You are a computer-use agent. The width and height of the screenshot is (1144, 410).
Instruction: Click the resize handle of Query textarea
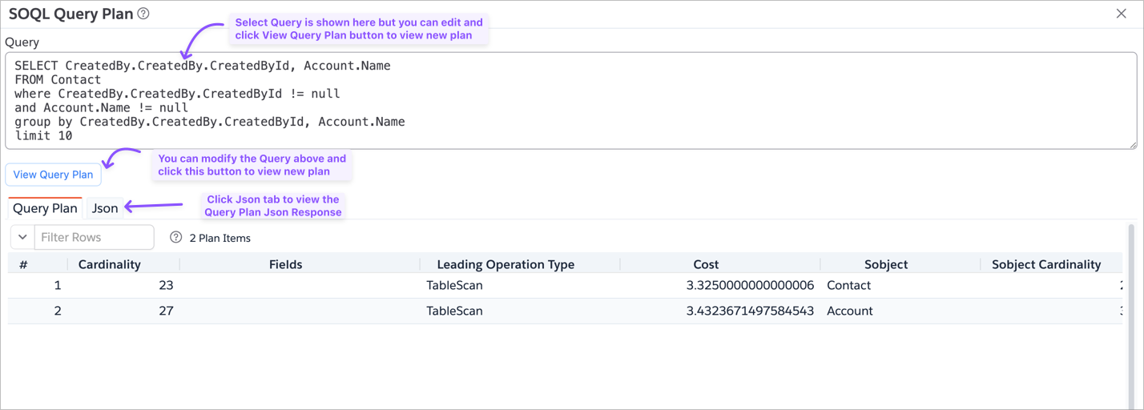1133,145
